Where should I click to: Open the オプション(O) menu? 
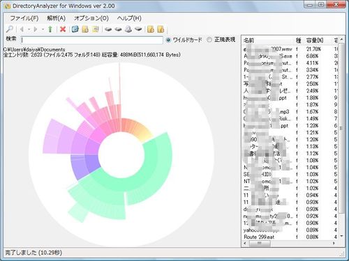click(91, 18)
